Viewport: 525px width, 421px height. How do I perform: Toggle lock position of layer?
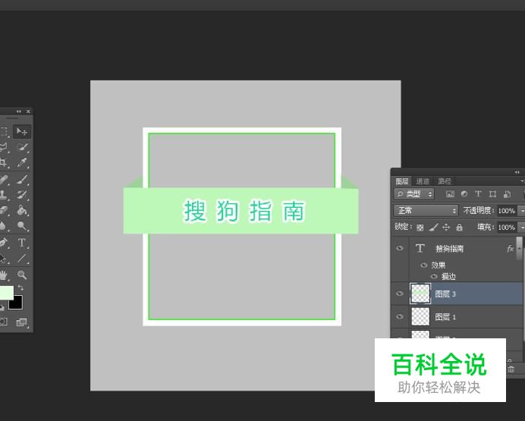coord(446,228)
